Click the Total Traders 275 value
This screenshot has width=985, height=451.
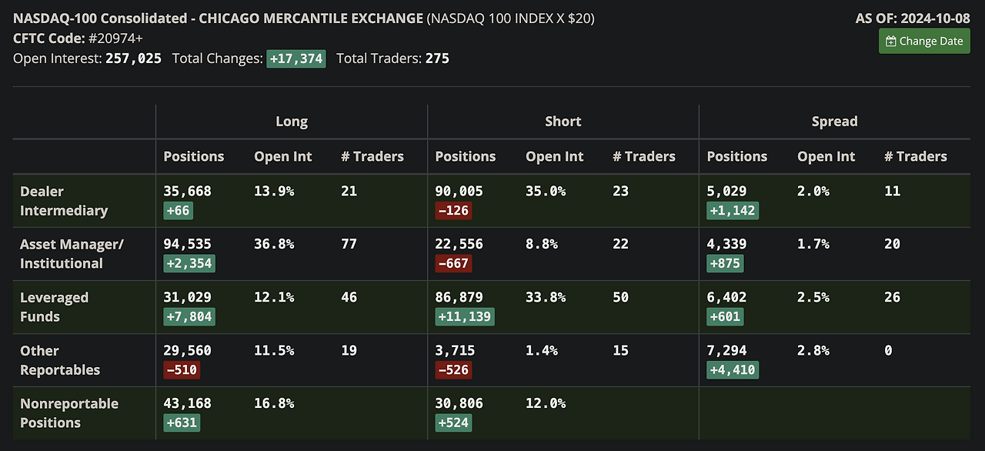click(437, 58)
